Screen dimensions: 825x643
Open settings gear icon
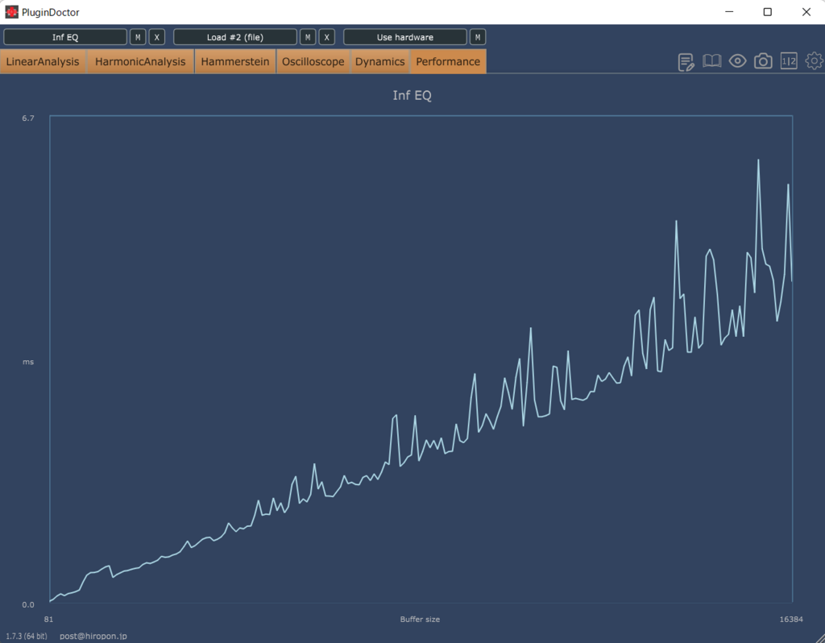(x=815, y=61)
